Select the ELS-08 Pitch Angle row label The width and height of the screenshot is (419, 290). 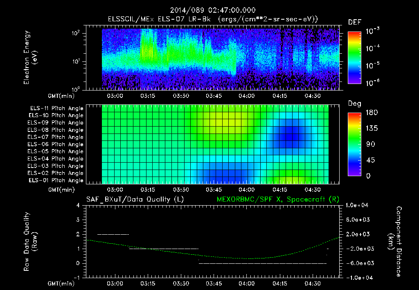pyautogui.click(x=56, y=130)
